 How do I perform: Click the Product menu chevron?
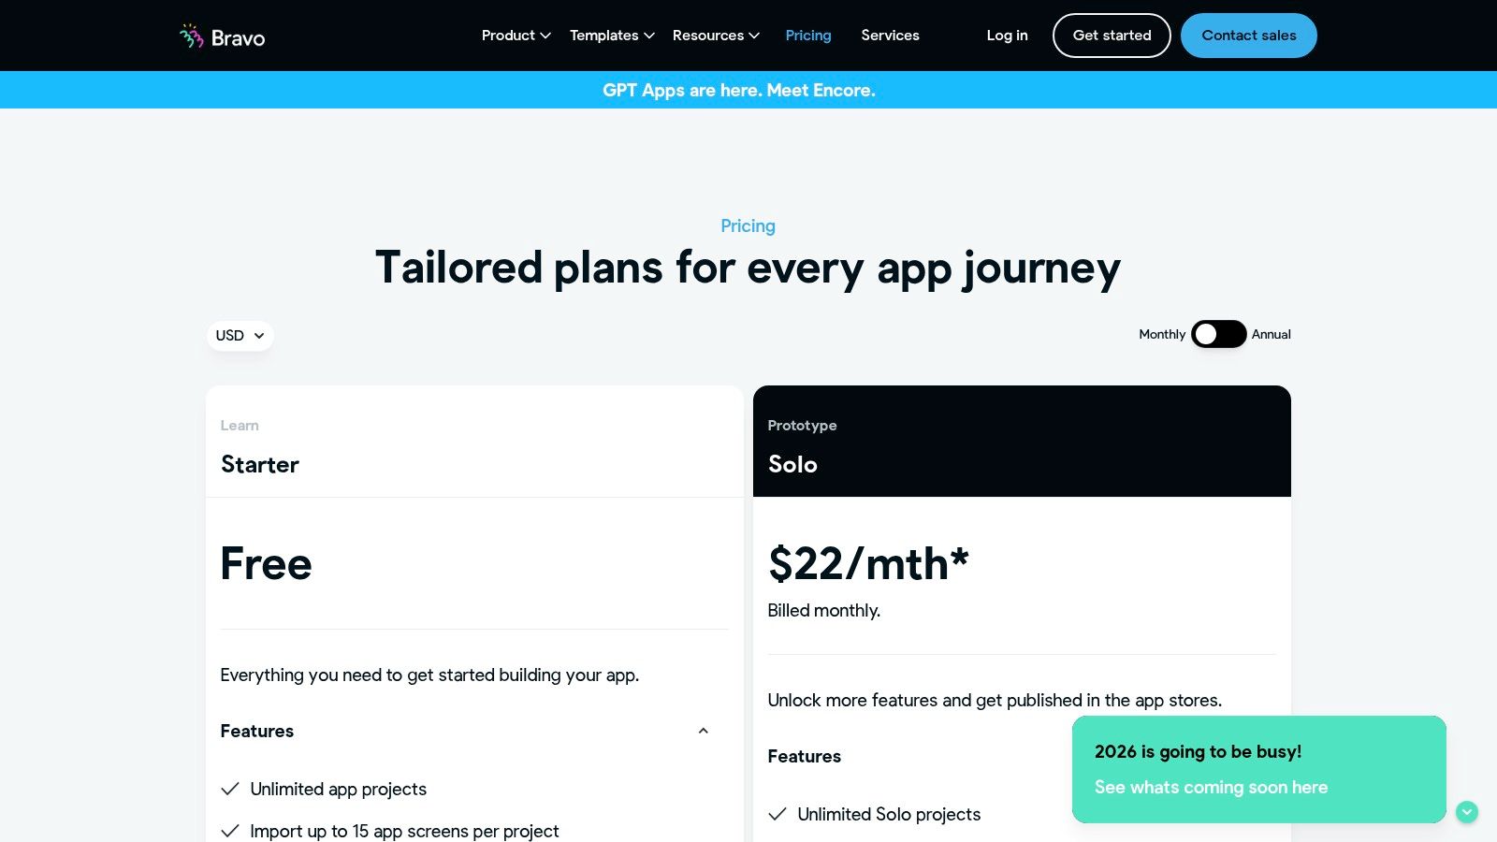coord(545,36)
